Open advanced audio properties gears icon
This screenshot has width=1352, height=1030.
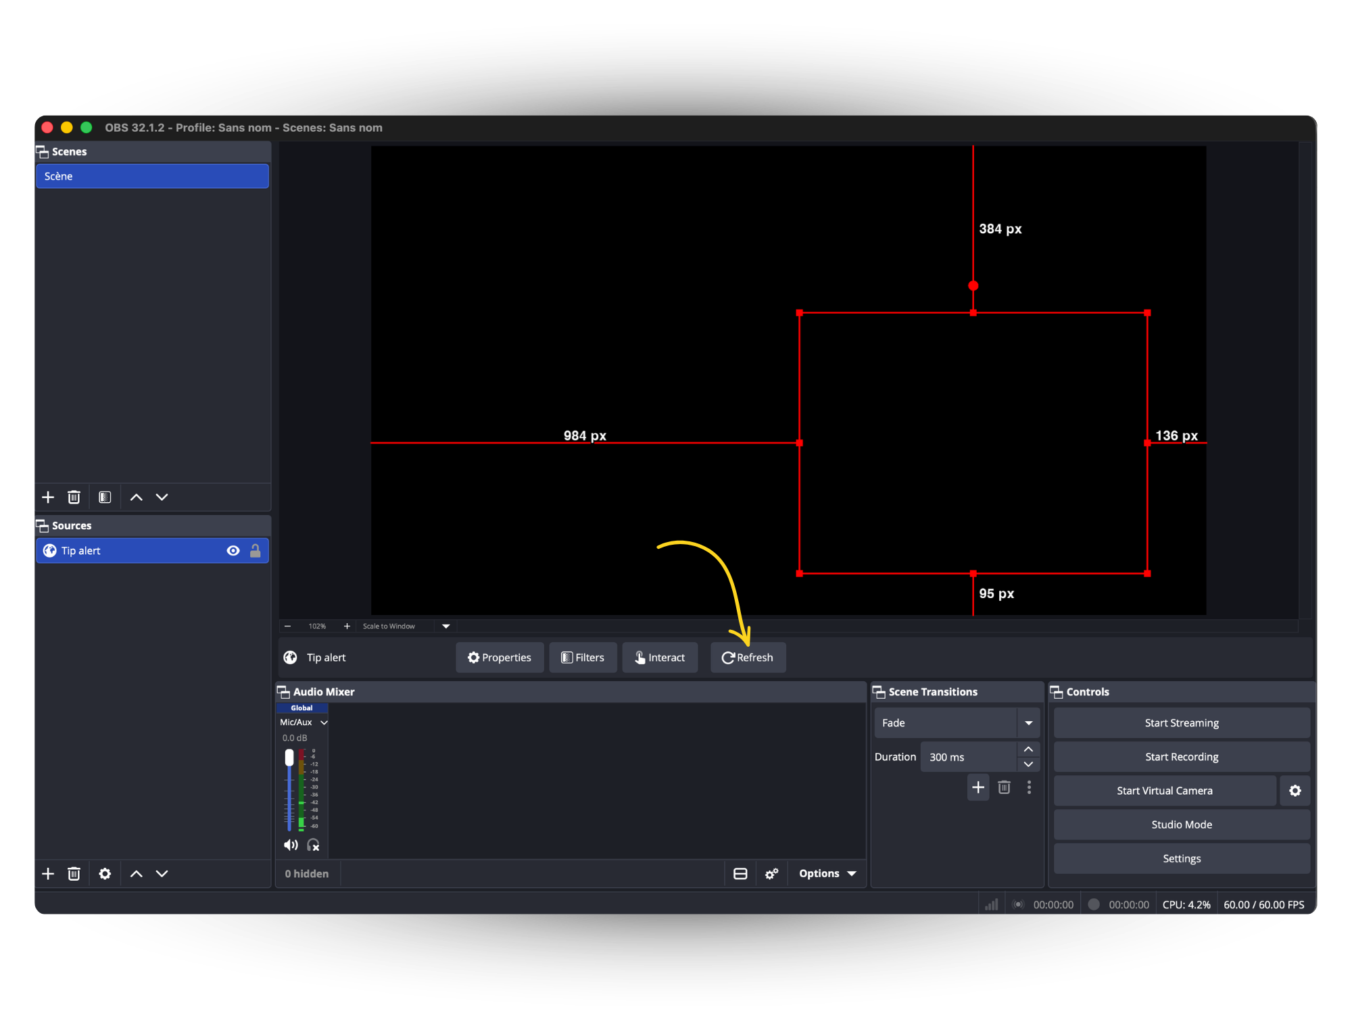(x=771, y=874)
